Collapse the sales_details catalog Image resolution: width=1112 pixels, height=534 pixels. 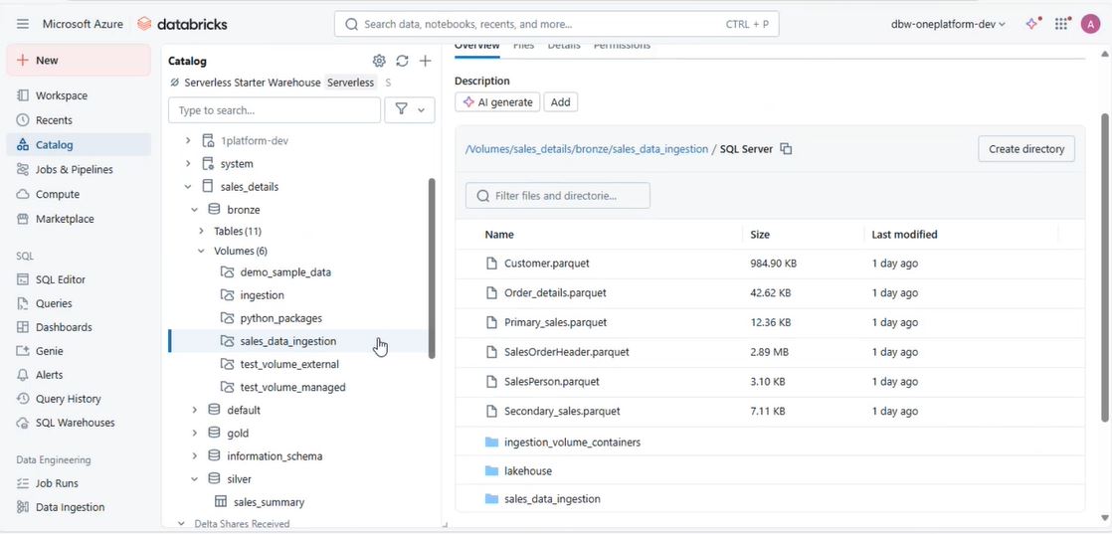(188, 187)
